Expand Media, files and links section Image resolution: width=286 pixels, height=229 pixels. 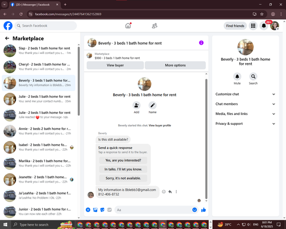coord(245,114)
